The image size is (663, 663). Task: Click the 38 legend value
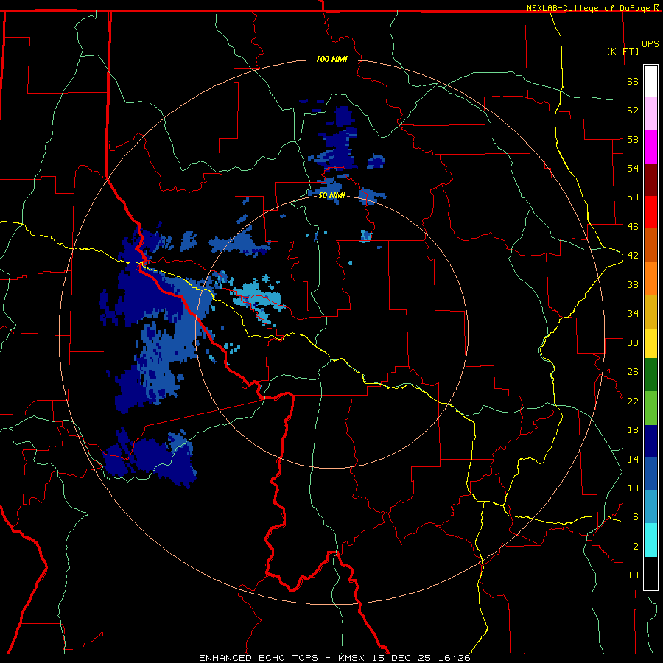633,284
